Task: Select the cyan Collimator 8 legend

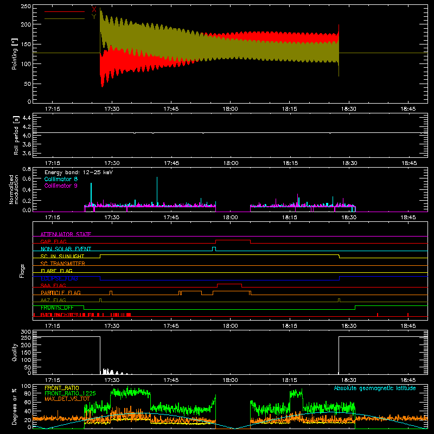Action: point(61,179)
